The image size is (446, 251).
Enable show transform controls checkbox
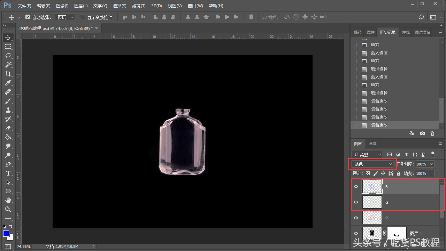tap(83, 17)
